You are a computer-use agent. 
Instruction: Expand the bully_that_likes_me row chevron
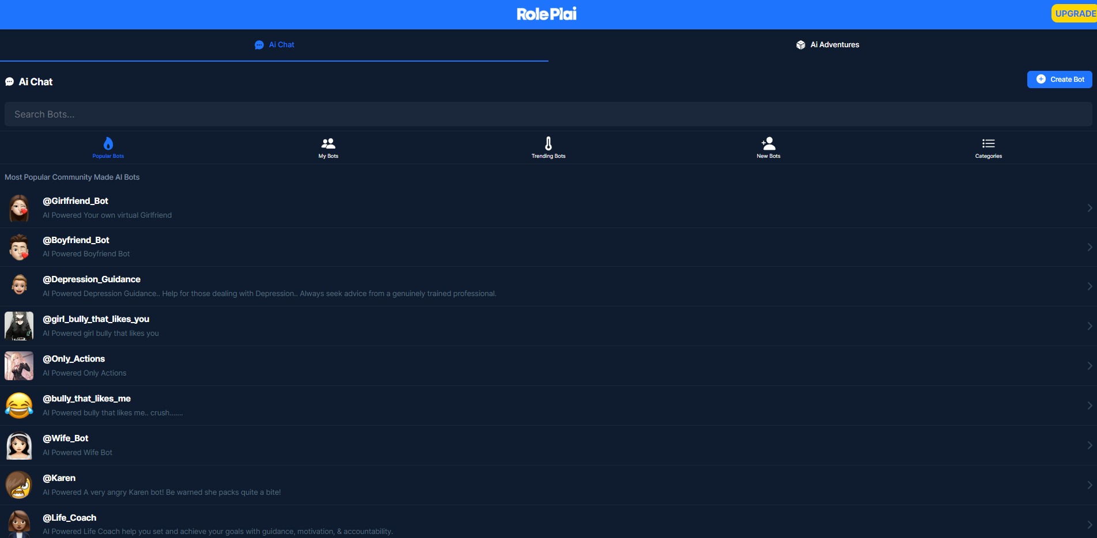1090,406
